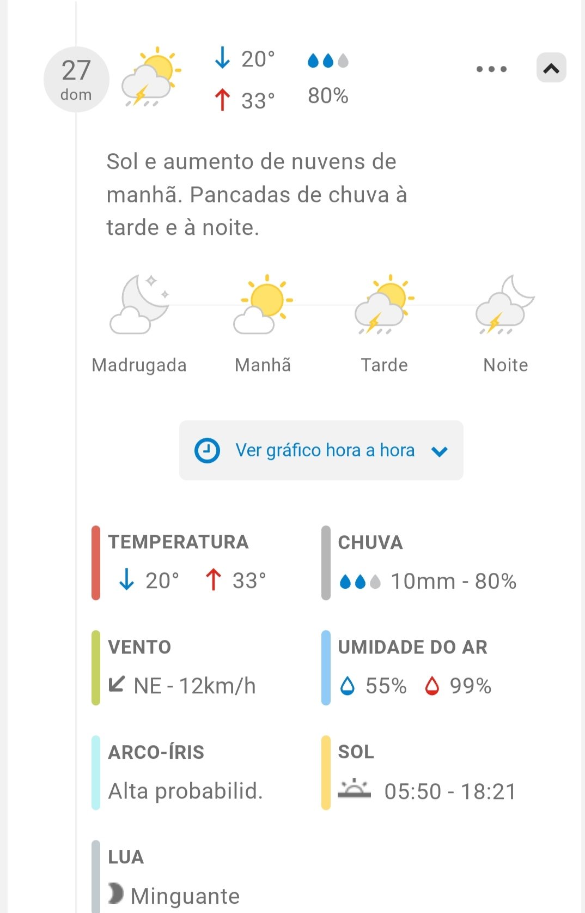Click the sunrise icon under SOL

[x=354, y=789]
